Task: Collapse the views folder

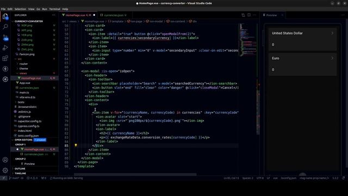Action: point(23,73)
